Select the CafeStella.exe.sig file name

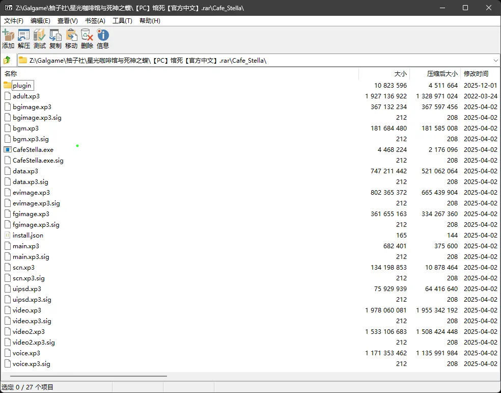coord(38,161)
